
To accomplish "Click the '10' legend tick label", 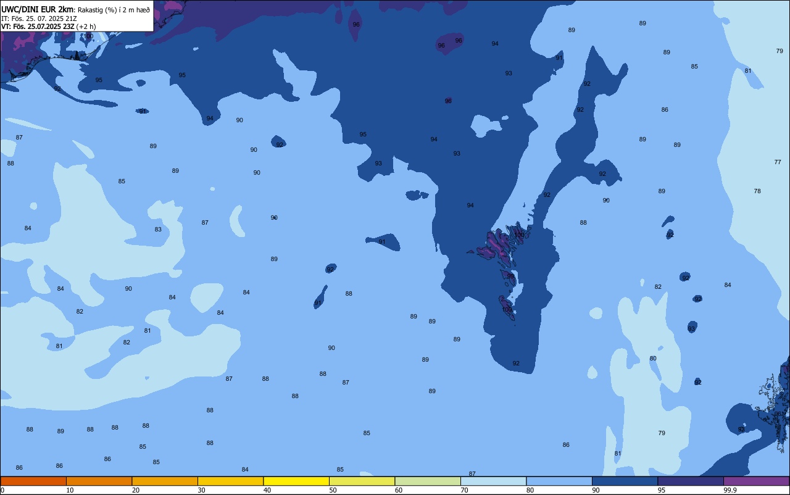I will pyautogui.click(x=70, y=490).
